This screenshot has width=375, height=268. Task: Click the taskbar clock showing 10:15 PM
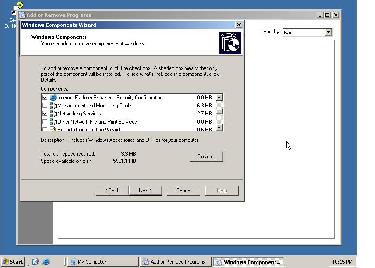tap(342, 262)
